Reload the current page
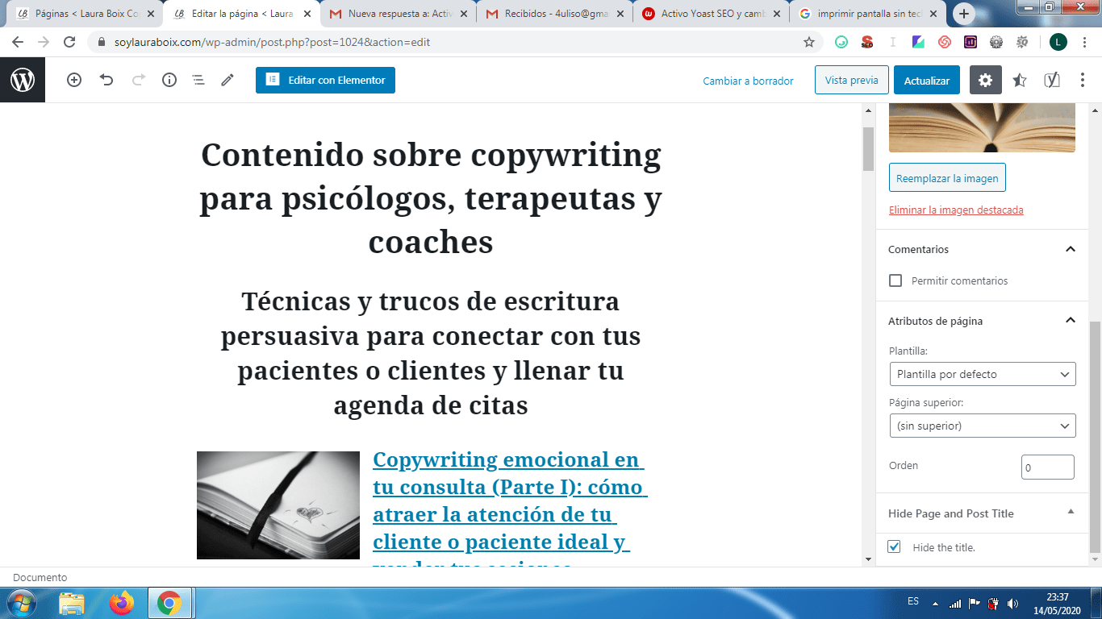This screenshot has width=1102, height=619. pos(69,42)
